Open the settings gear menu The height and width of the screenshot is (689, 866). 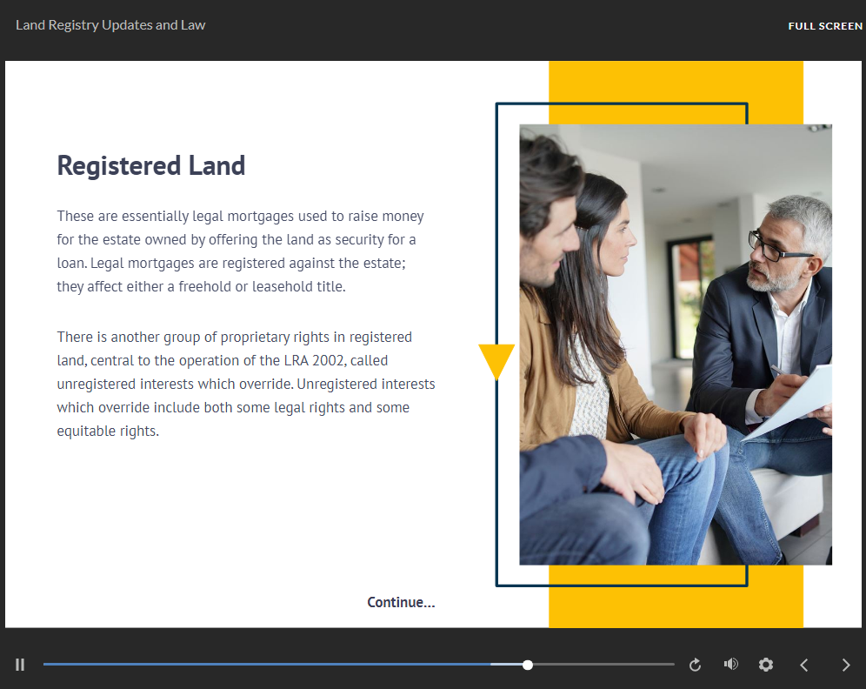click(x=766, y=665)
